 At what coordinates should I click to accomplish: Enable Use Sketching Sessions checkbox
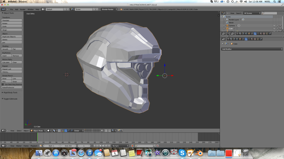click(3, 84)
